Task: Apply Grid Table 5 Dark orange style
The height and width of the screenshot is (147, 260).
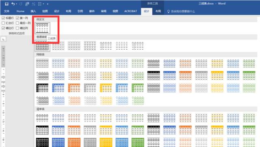Action: [74, 88]
